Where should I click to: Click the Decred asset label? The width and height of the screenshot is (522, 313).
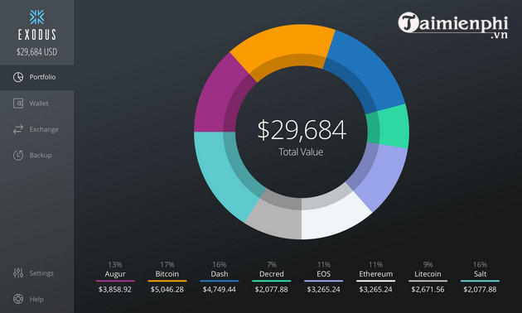(x=272, y=274)
